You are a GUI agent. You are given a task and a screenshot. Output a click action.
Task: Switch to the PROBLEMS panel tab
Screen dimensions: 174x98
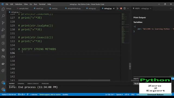click(45, 84)
